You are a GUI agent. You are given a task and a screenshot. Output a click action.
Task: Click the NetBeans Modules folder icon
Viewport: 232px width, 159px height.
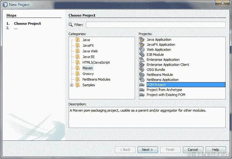coord(78,79)
